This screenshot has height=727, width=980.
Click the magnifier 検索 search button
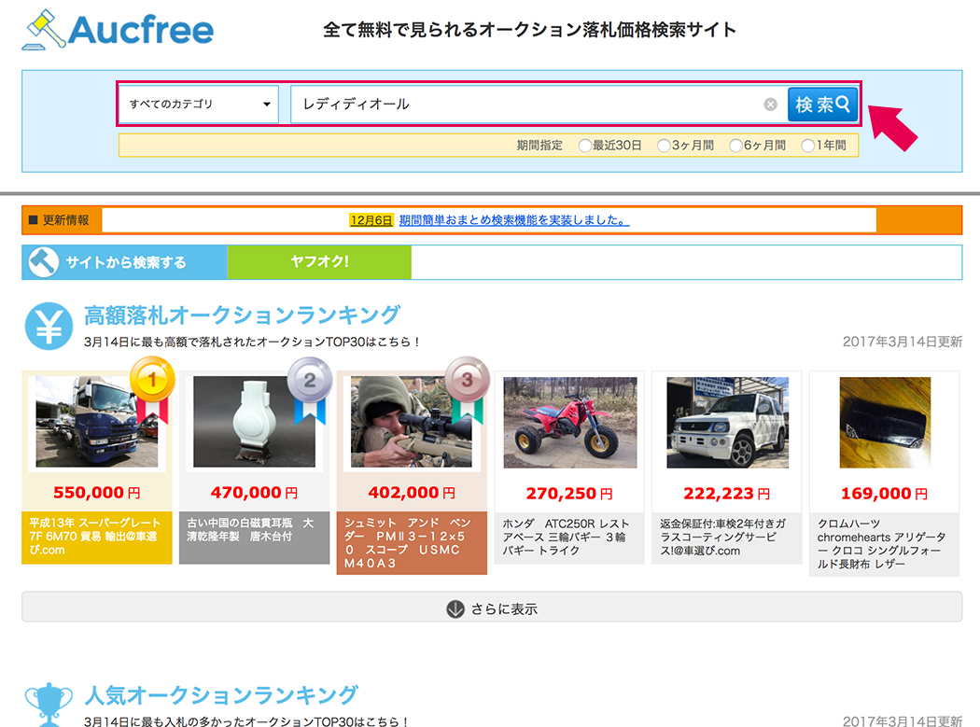click(822, 104)
